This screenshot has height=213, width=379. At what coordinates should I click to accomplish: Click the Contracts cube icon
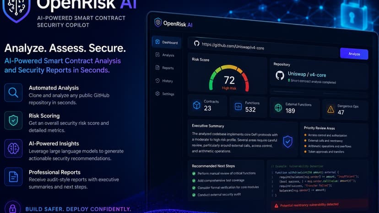[197, 105]
